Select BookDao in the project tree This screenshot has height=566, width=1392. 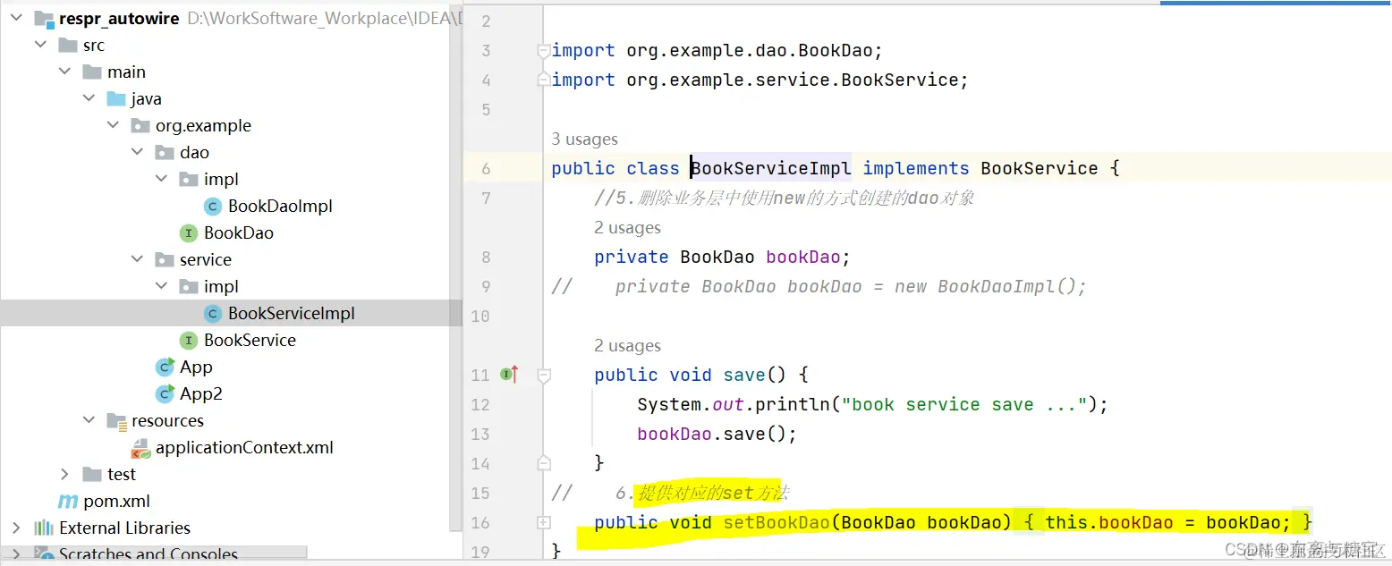pos(239,232)
